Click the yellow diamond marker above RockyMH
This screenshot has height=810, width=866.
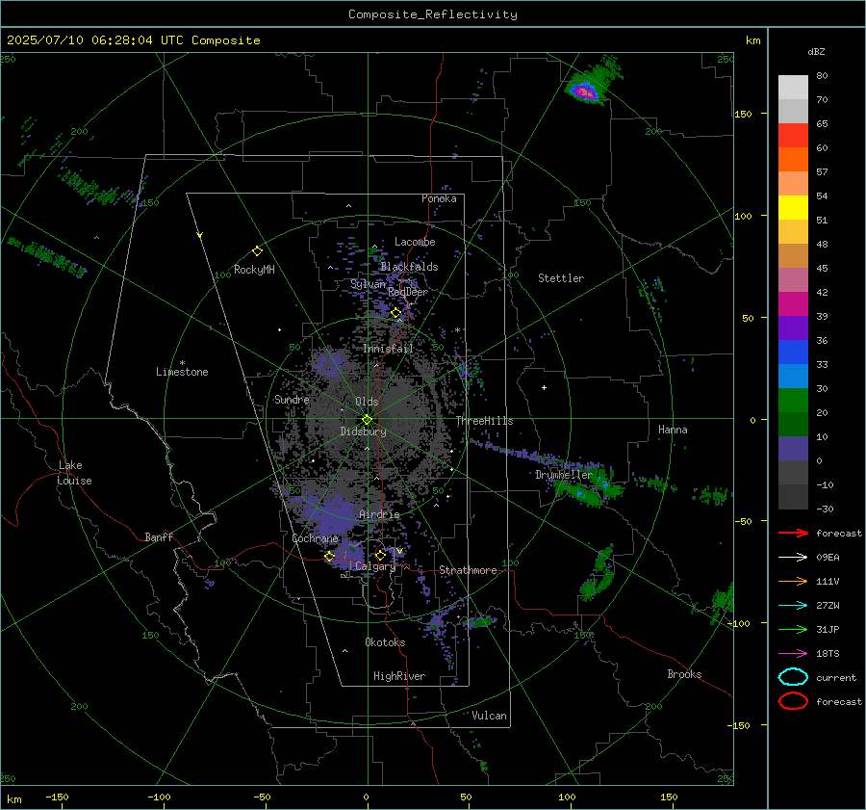257,251
